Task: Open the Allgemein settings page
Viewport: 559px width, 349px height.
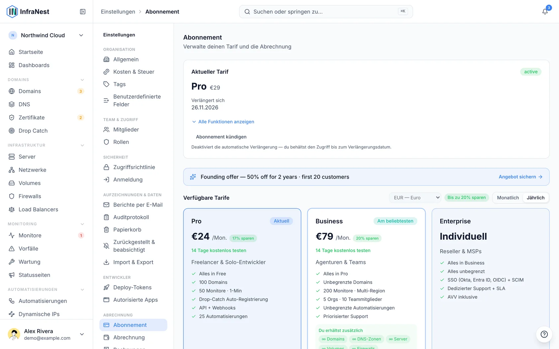Action: 133,59
